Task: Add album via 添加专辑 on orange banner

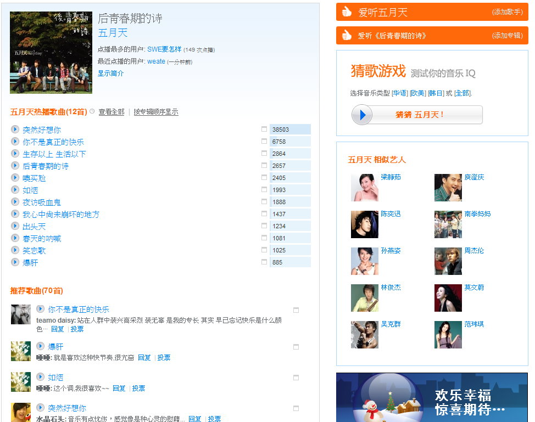Action: tap(508, 36)
